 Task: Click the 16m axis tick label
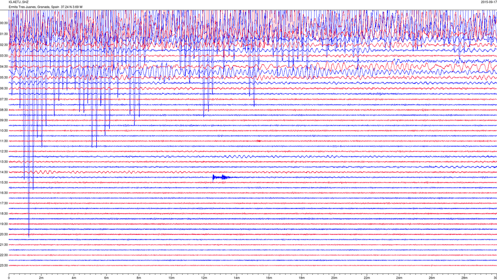[x=269, y=278]
